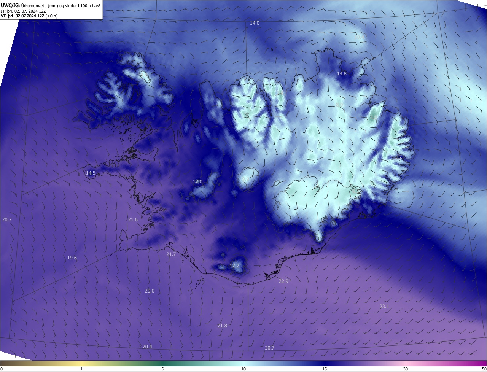Image resolution: width=487 pixels, height=372 pixels.
Task: Click the 19.6 value on the map
Action: coord(72,258)
